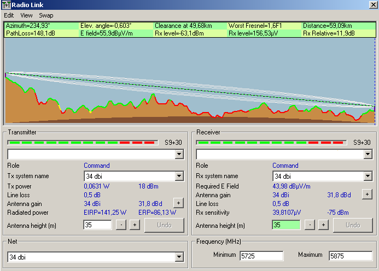
Task: Click the Receiver antenna height field
Action: [x=285, y=225]
